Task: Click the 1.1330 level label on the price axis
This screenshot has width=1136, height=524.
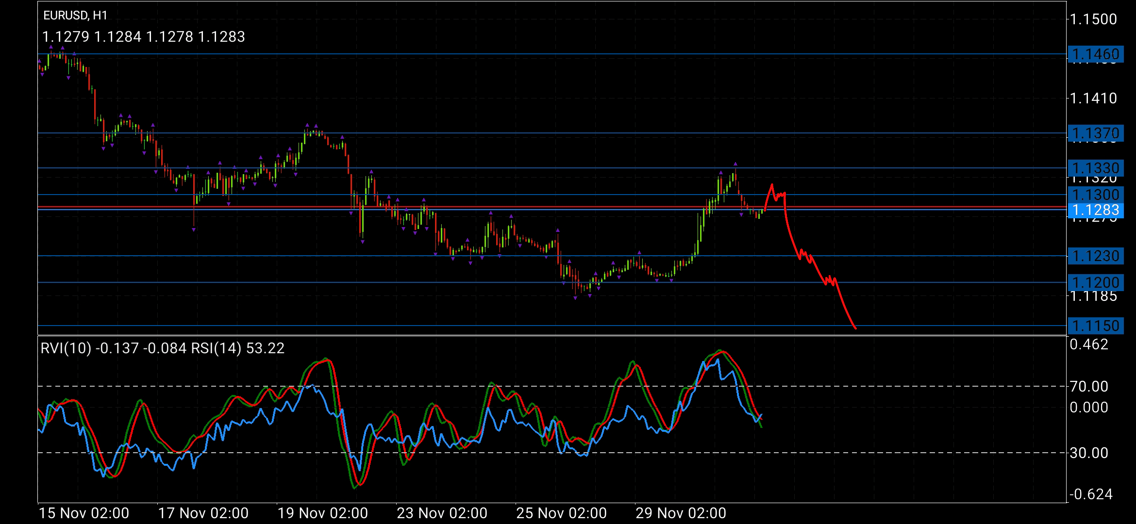Action: click(1095, 168)
